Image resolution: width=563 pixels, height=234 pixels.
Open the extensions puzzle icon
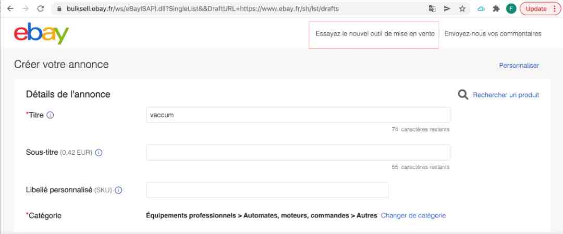pos(496,9)
